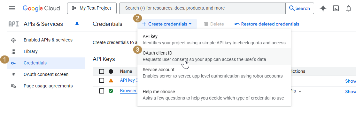356x119 pixels.
Task: Click Enabled APIs & services icon
Action: pyautogui.click(x=13, y=40)
